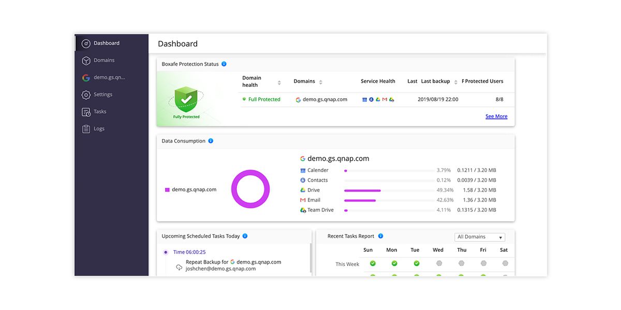The width and height of the screenshot is (621, 310).
Task: Open Domains in the sidebar
Action: (x=104, y=60)
